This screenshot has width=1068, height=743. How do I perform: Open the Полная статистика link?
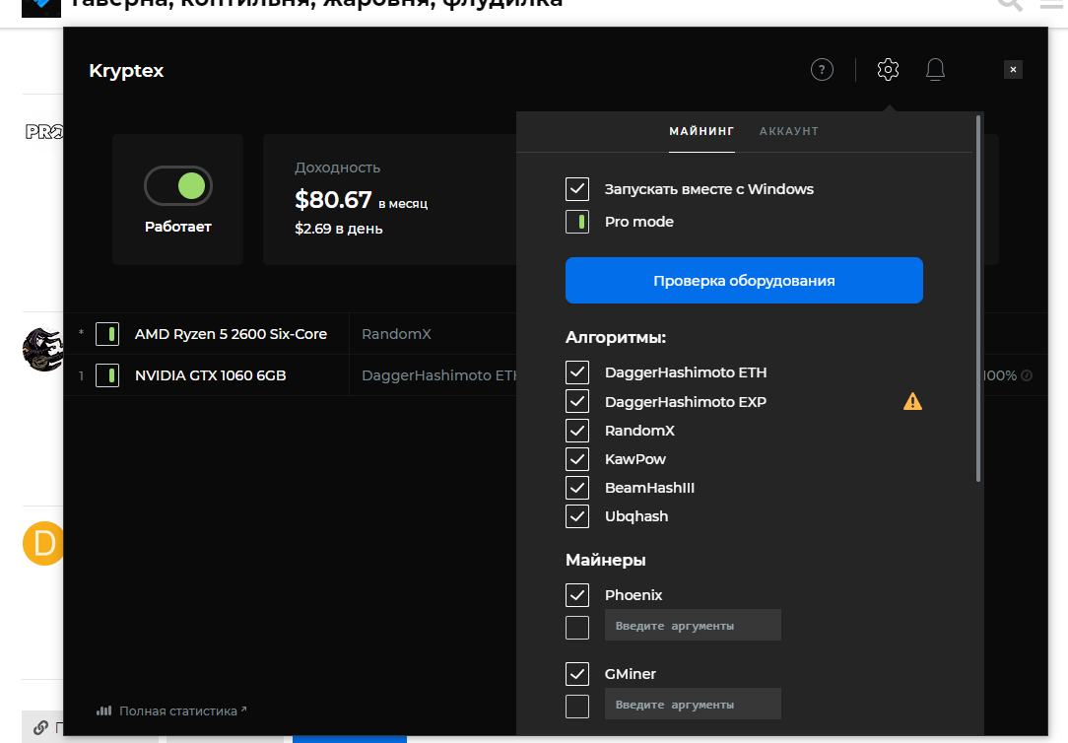click(x=178, y=711)
